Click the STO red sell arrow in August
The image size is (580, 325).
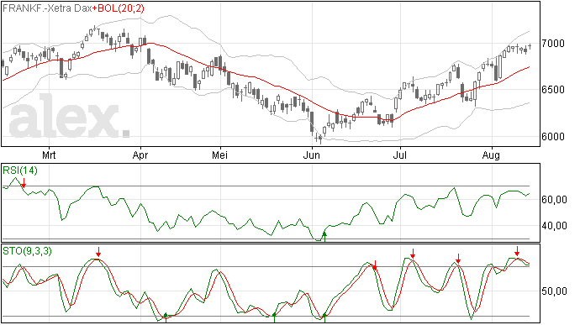517,251
